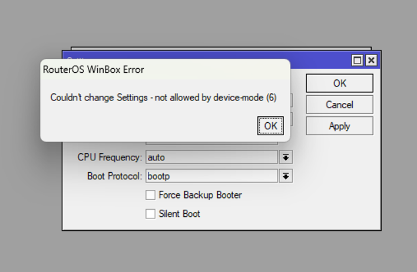Cancel the Settings window changes
417x272 pixels.
(x=339, y=105)
